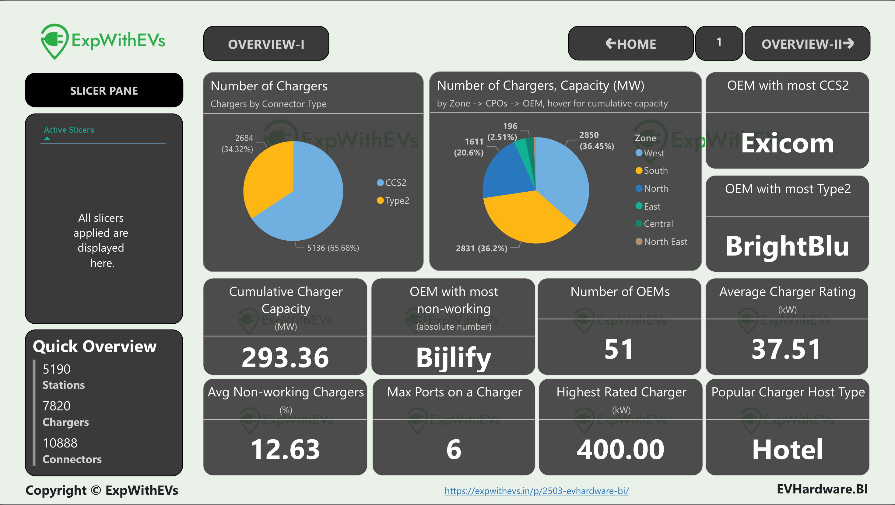895x505 pixels.
Task: Click the 293.36 cumulative capacity value
Action: tap(285, 357)
